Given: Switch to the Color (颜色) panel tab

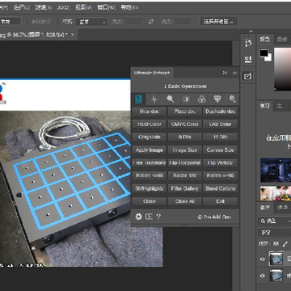Looking at the screenshot, I should pyautogui.click(x=264, y=40).
